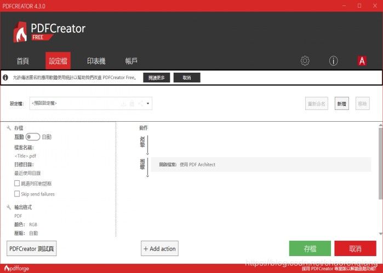
Task: Click the 顏色: RGB setting
Action: pyautogui.click(x=26, y=224)
